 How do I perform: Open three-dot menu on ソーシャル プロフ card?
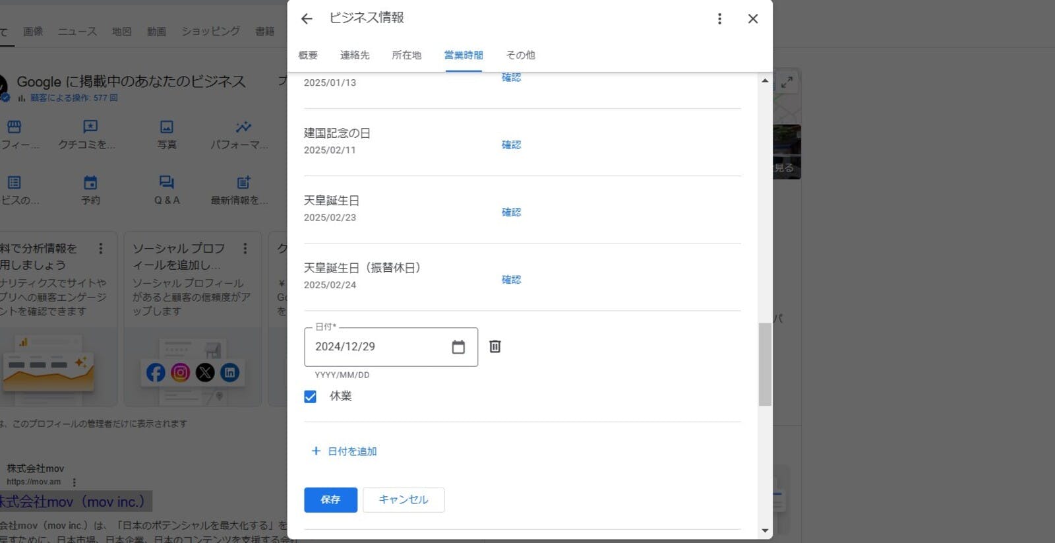tap(245, 248)
